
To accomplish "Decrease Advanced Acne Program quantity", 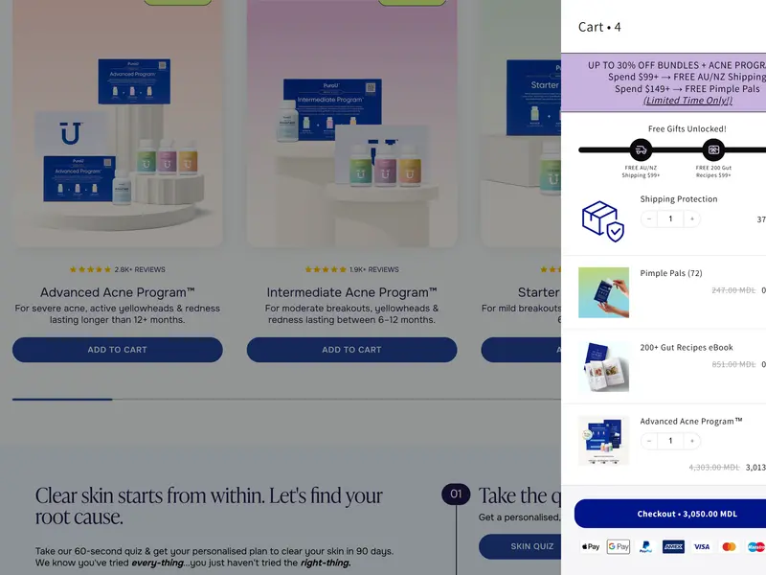I will pyautogui.click(x=649, y=441).
